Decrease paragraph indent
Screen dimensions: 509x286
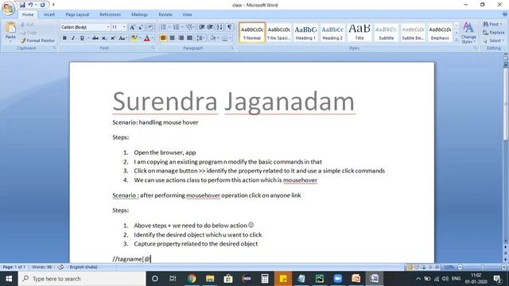tap(201, 27)
